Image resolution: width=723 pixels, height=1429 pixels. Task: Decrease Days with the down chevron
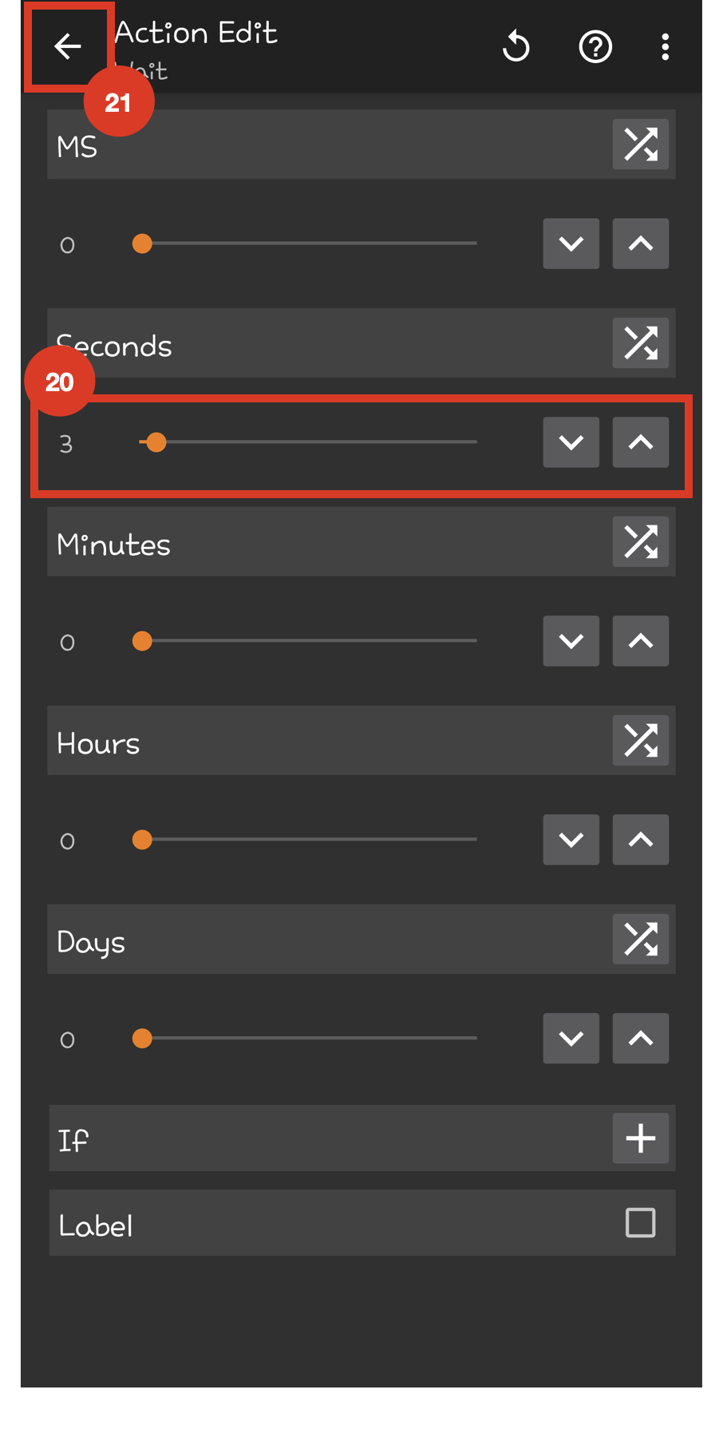click(x=571, y=1038)
